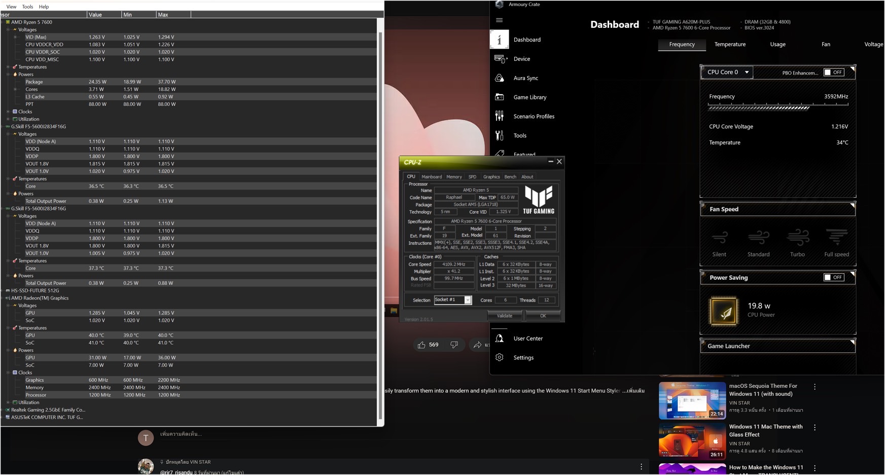Dislike the YouTube video
Image resolution: width=885 pixels, height=475 pixels.
[454, 345]
